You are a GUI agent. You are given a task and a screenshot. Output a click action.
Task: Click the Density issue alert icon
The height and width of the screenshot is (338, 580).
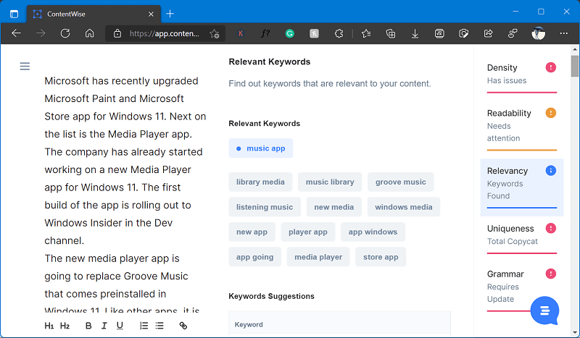click(x=551, y=67)
